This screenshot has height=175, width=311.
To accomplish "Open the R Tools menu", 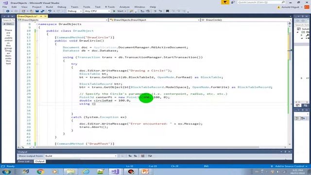I will [x=110, y=7].
